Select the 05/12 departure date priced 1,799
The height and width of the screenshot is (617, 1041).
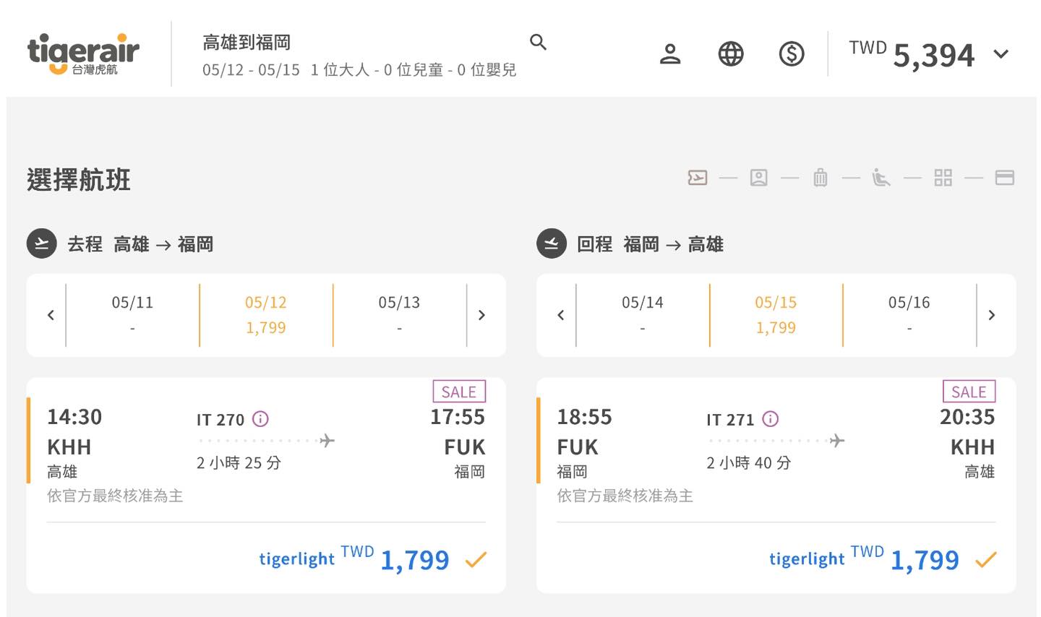pyautogui.click(x=265, y=314)
